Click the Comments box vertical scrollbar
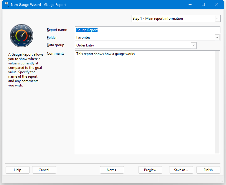This screenshot has width=226, height=185. tap(217, 102)
